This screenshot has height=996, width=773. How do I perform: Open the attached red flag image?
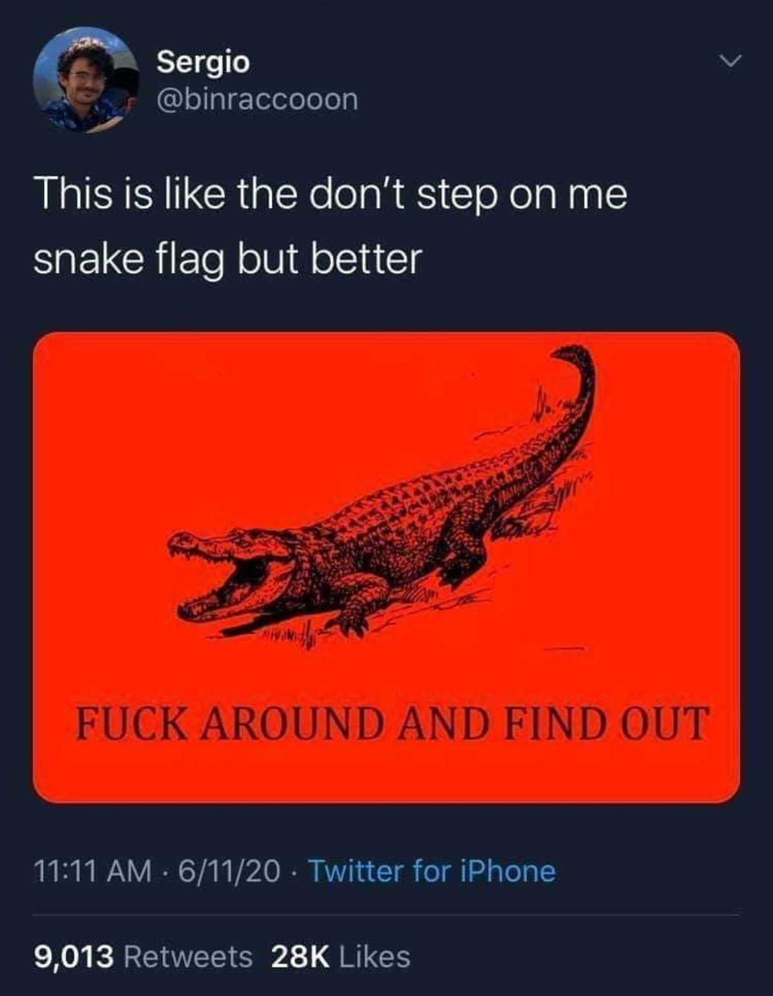point(386,568)
